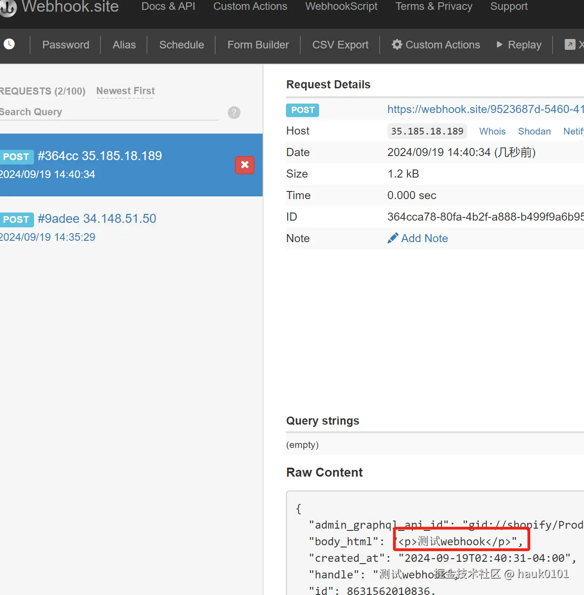Screen dimensions: 584x595
Task: Click the Webhook.site title text
Action: [70, 6]
